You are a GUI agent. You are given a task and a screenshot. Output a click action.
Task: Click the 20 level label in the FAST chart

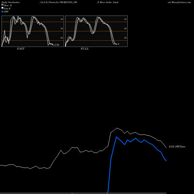pos(62,38)
